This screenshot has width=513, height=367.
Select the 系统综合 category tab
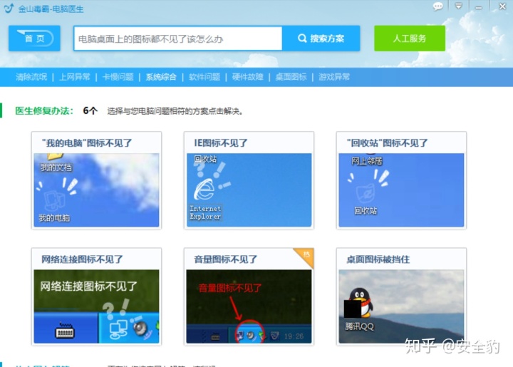pyautogui.click(x=161, y=77)
